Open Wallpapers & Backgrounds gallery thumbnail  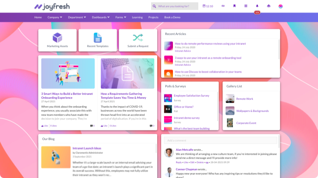[230, 111]
